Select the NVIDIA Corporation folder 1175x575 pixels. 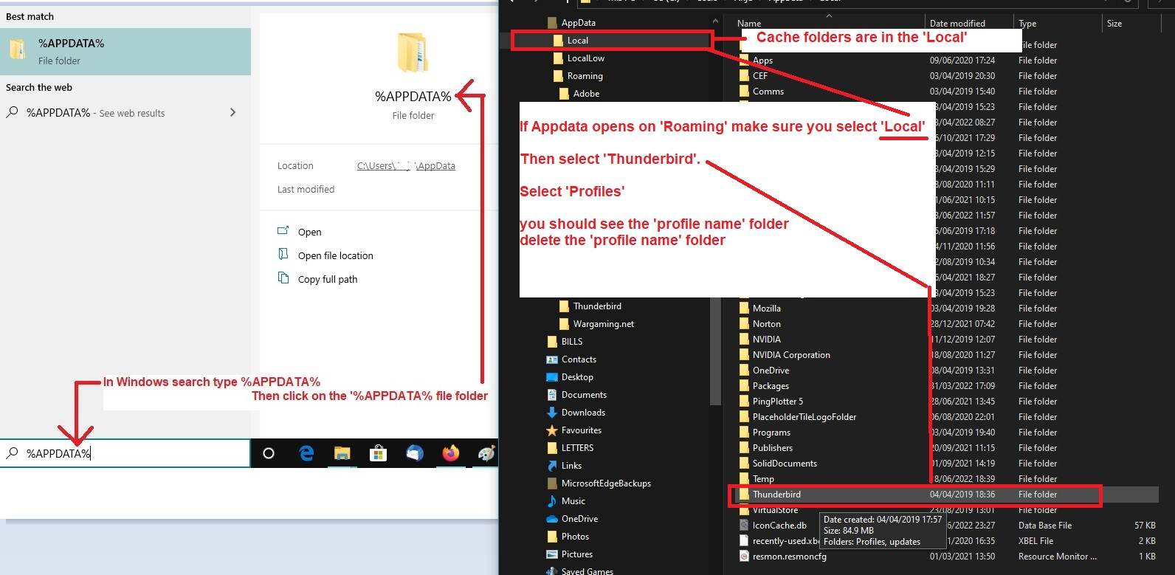[790, 355]
